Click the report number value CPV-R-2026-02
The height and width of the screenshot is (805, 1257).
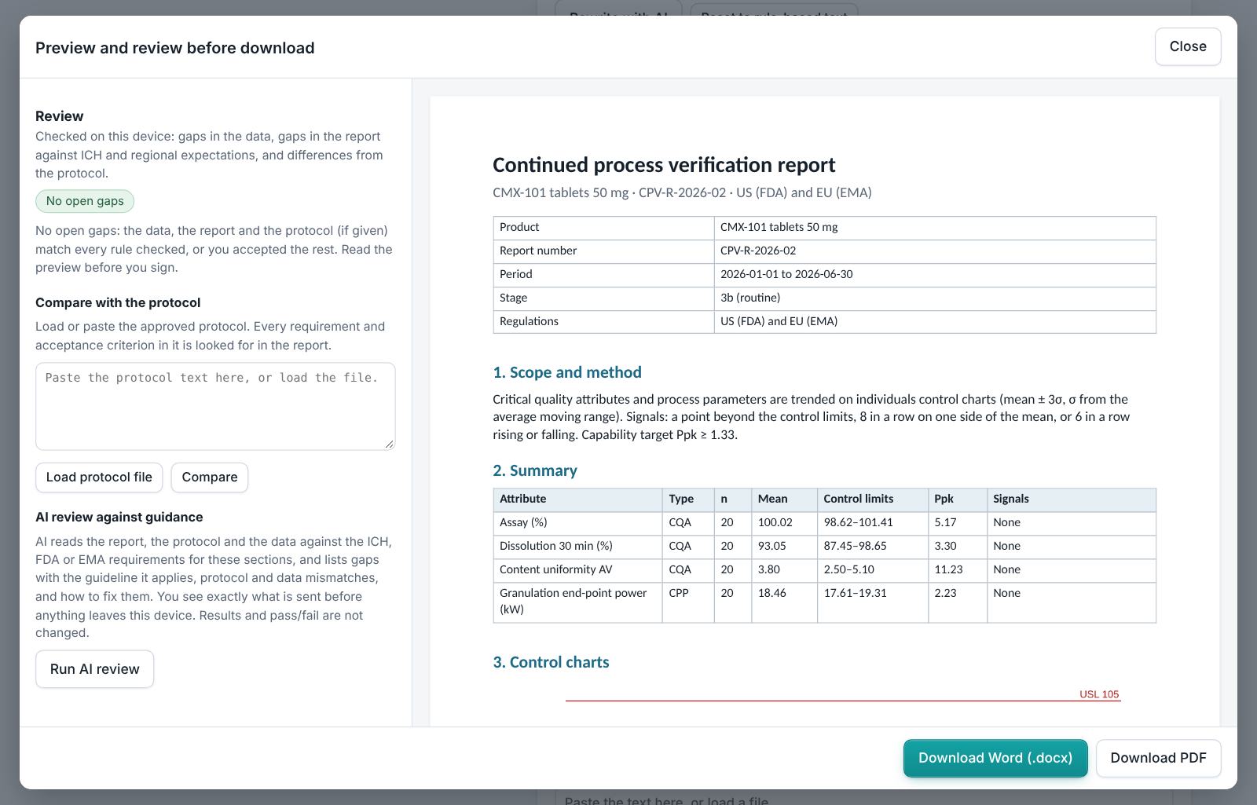coord(758,251)
